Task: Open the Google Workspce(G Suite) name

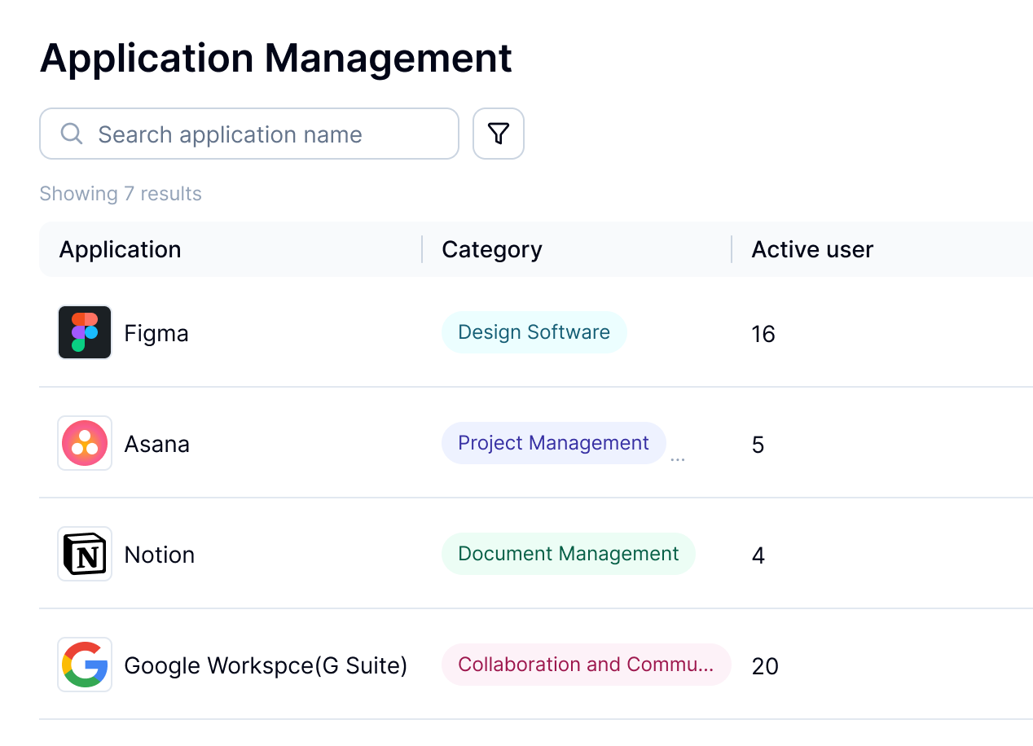Action: [266, 665]
